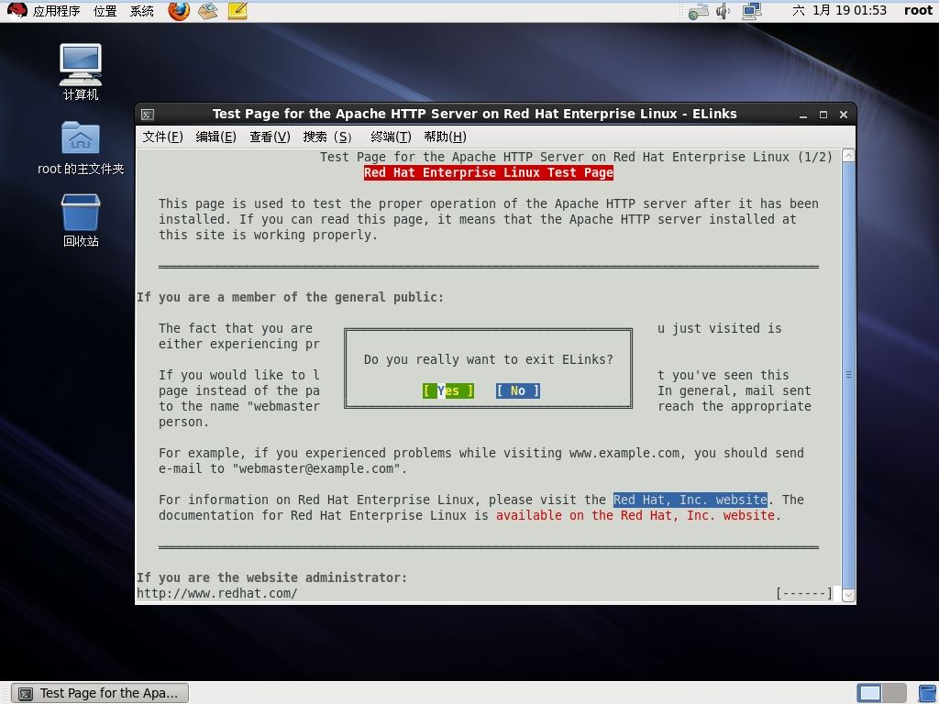
Task: Open the notes icon in the top panel
Action: click(238, 10)
